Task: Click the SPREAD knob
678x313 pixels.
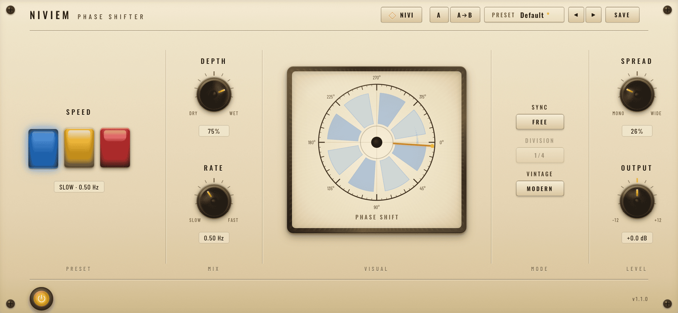Action: pos(637,94)
